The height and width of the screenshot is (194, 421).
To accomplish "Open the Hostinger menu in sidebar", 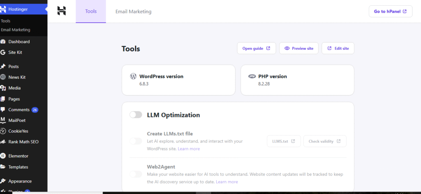I will coord(23,9).
